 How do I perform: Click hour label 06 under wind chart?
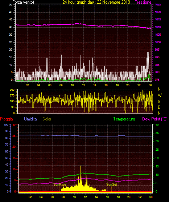pos(50,85)
